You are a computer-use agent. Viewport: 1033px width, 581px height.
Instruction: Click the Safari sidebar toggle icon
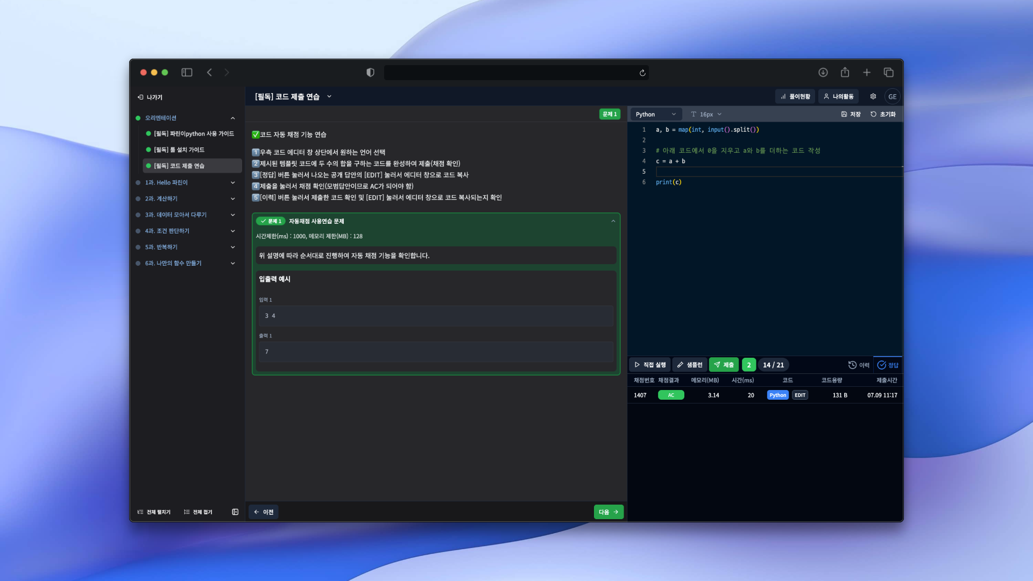point(187,73)
